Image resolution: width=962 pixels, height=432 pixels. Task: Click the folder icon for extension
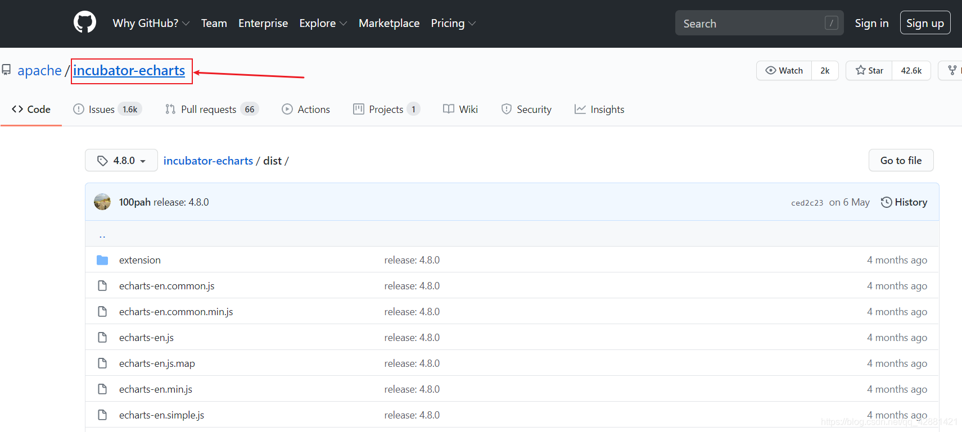(102, 260)
